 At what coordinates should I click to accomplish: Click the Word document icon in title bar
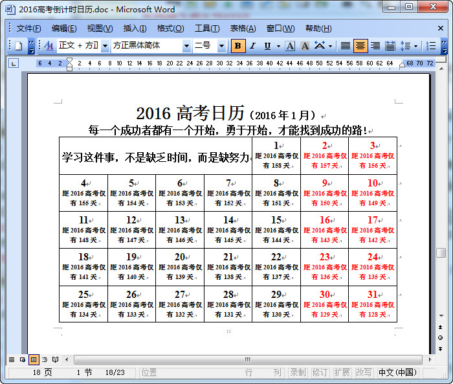click(x=10, y=9)
